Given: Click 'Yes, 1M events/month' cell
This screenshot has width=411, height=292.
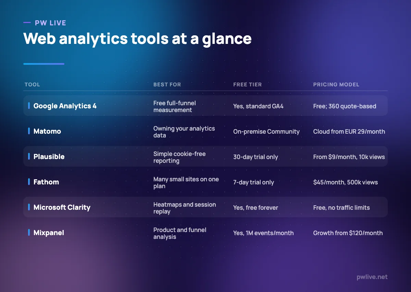Looking at the screenshot, I should coord(263,233).
